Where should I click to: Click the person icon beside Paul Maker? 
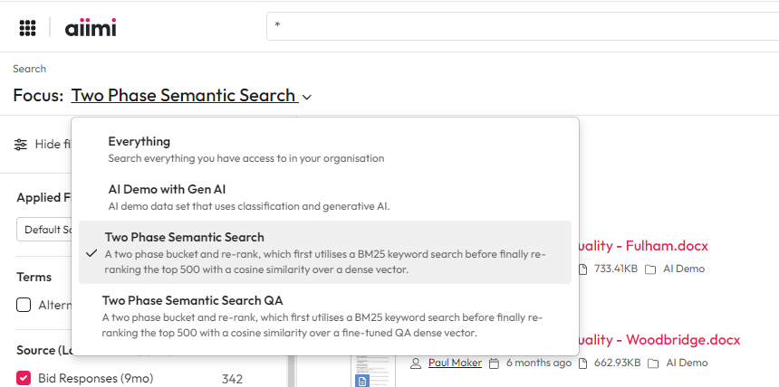(416, 363)
